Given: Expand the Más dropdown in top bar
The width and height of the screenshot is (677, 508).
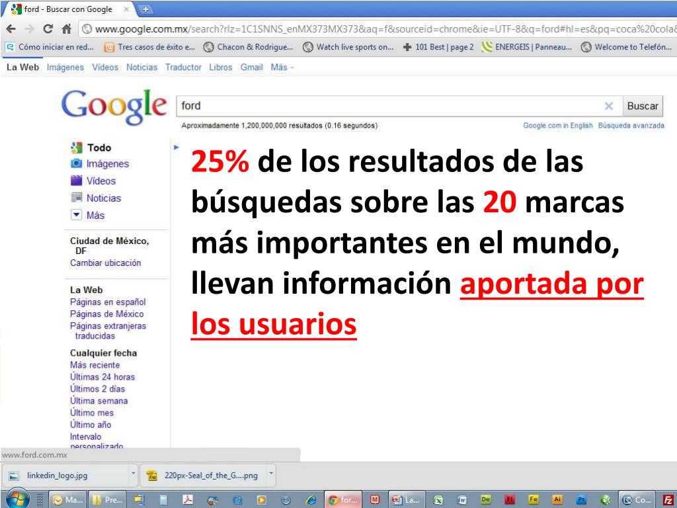Looking at the screenshot, I should pos(282,67).
